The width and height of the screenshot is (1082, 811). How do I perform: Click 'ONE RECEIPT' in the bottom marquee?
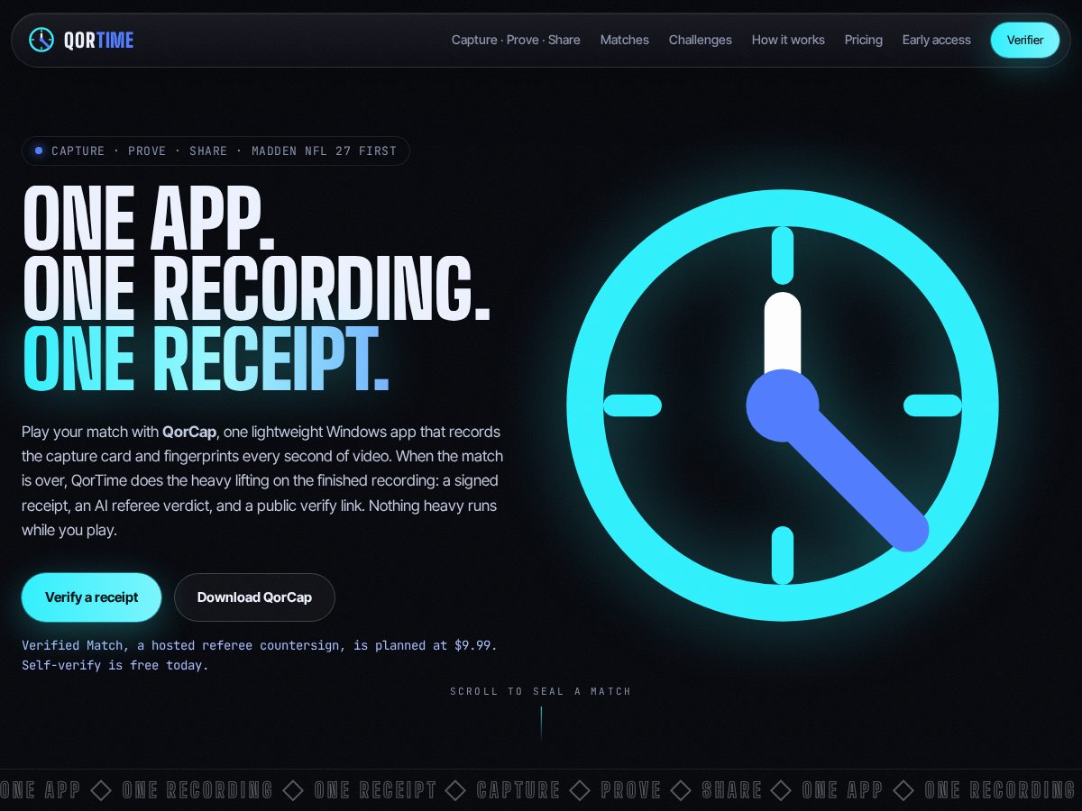point(375,790)
